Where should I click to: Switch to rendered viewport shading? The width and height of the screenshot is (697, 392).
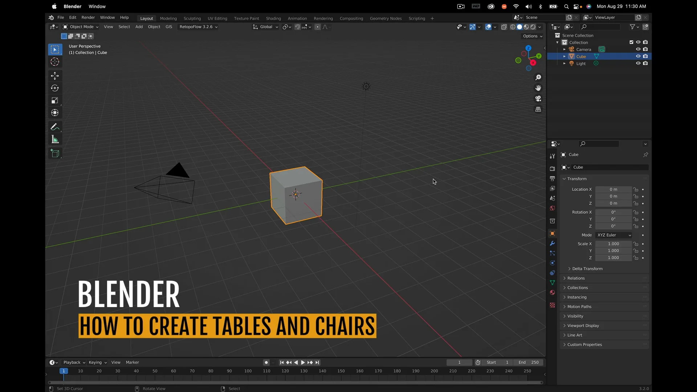click(x=533, y=27)
